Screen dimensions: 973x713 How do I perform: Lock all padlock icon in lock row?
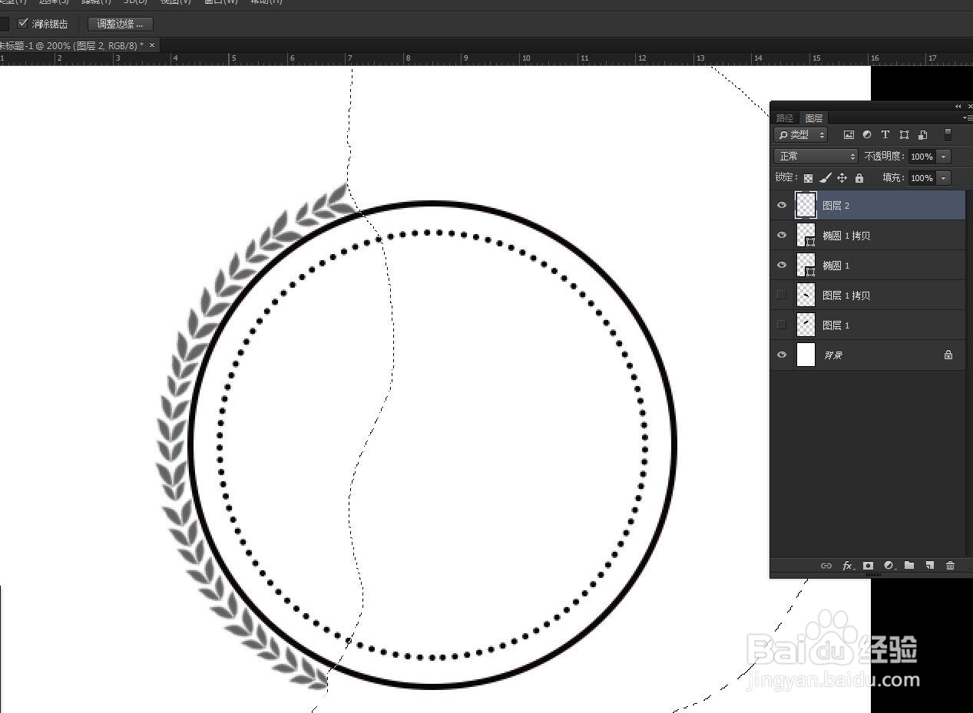coord(859,178)
